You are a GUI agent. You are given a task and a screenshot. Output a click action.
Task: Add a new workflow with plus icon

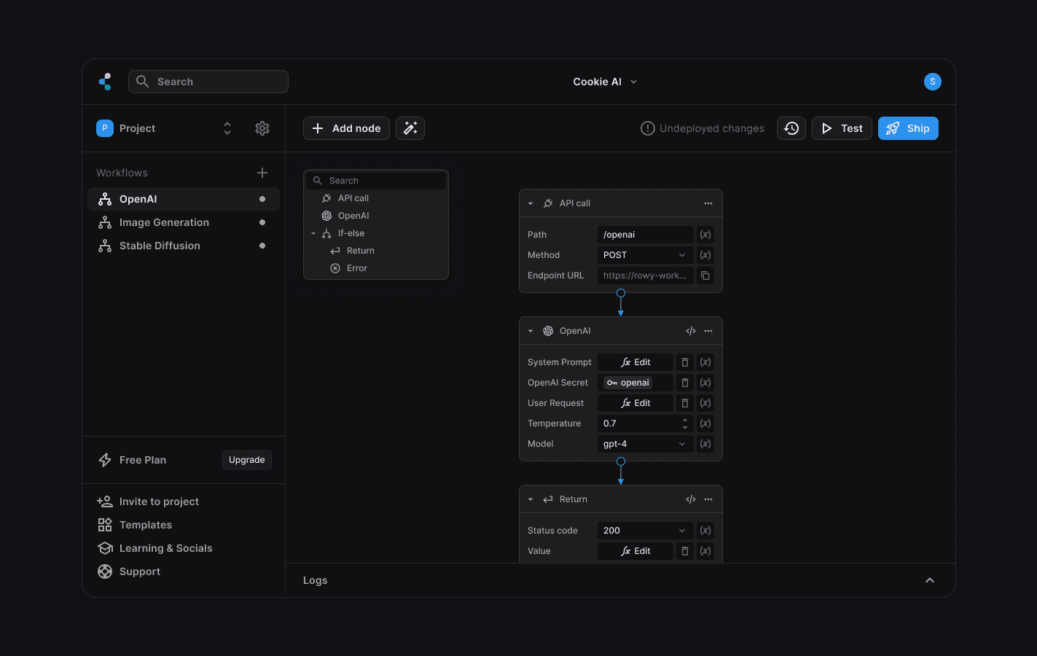[x=262, y=173]
